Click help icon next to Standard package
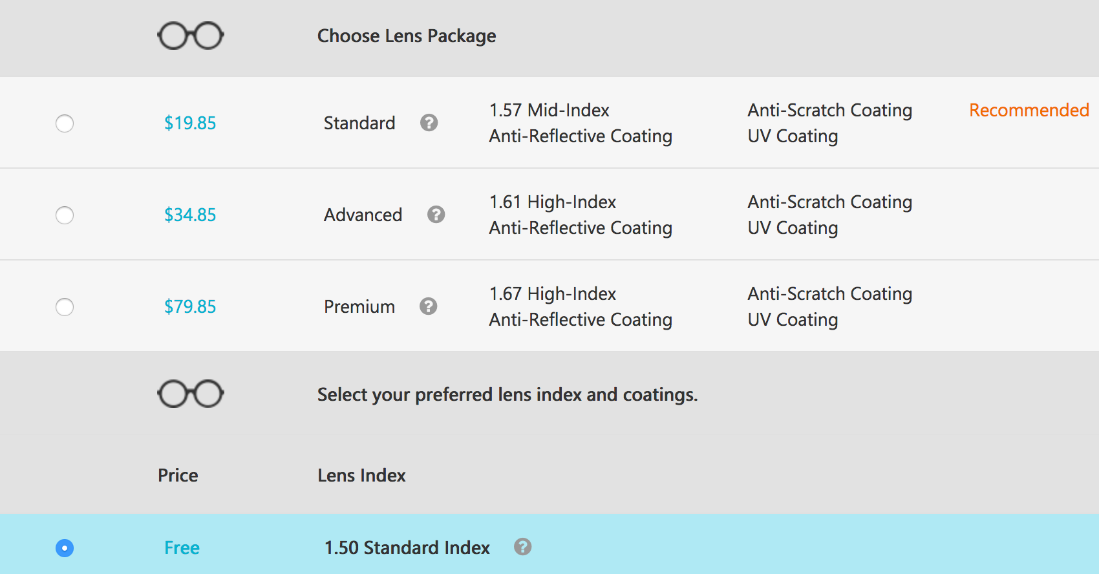 click(429, 123)
